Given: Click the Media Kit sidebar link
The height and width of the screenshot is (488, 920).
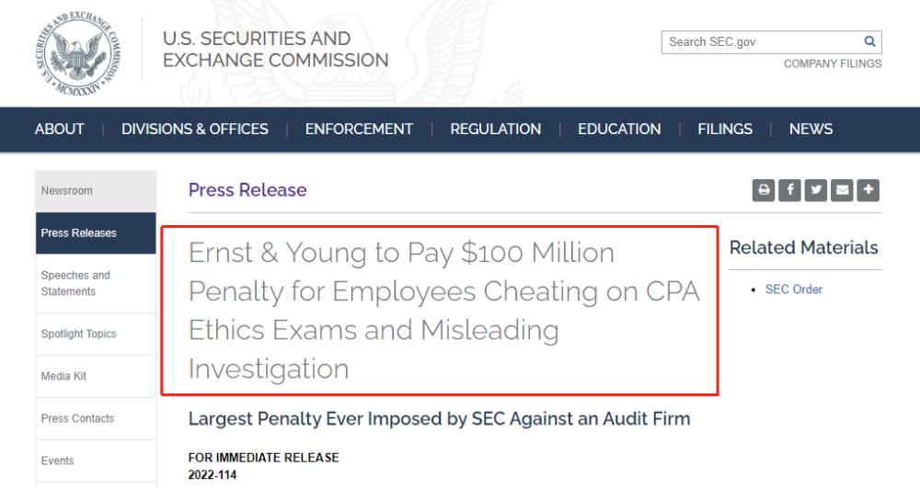Looking at the screenshot, I should pyautogui.click(x=63, y=376).
